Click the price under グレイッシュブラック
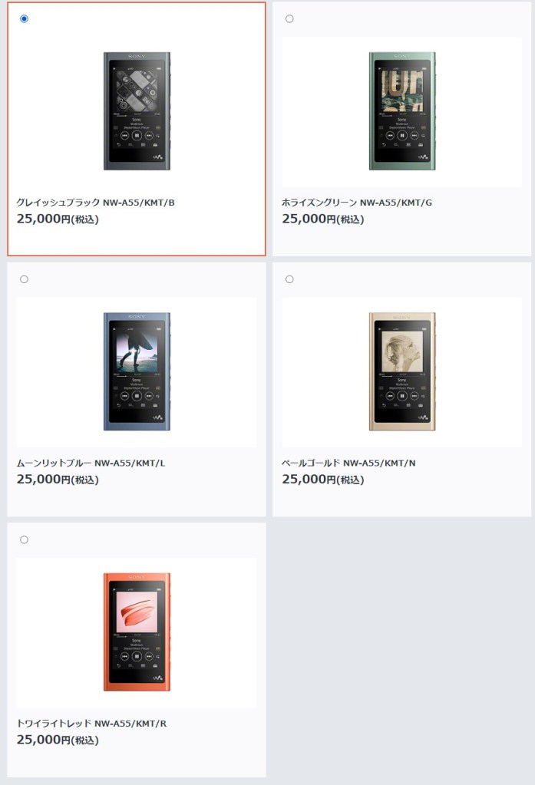The height and width of the screenshot is (785, 535). 58,219
